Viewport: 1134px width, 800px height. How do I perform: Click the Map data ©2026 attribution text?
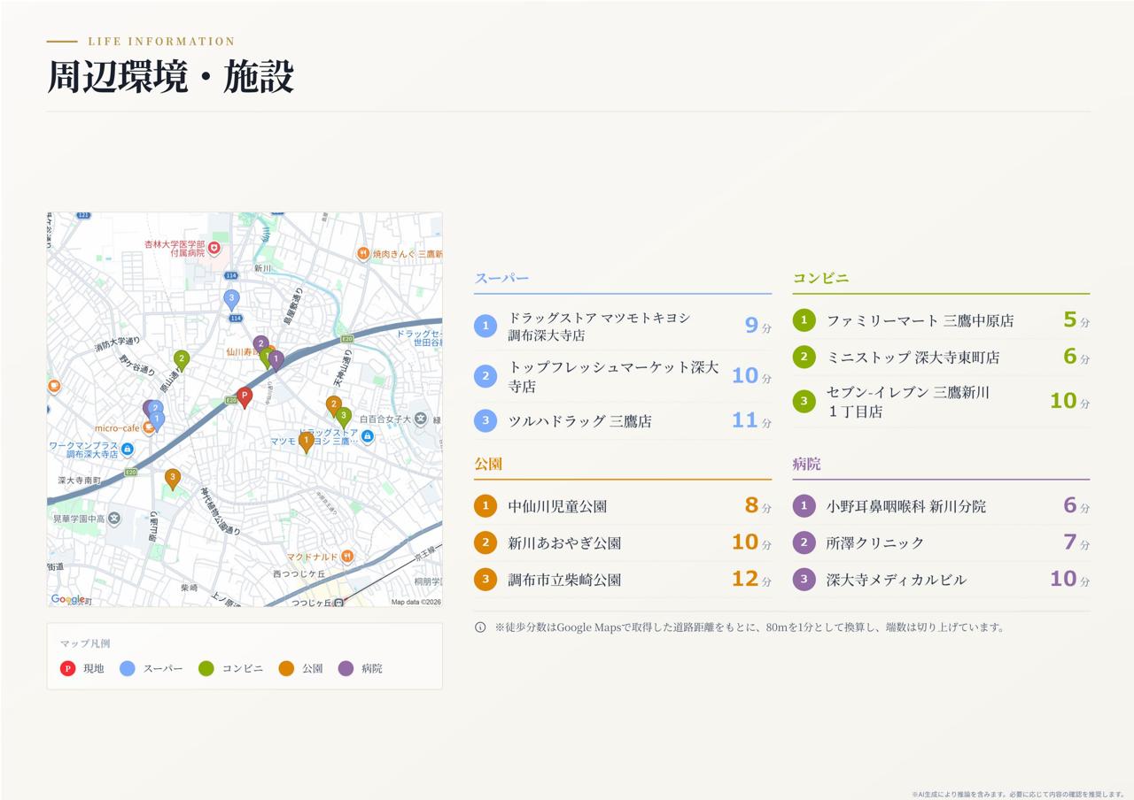[x=416, y=602]
